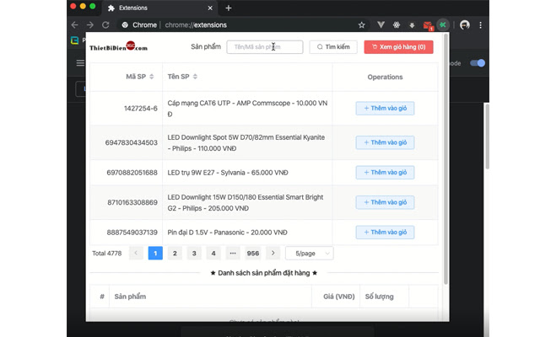Go forward using browser forward arrow
Image resolution: width=540 pixels, height=337 pixels.
(x=90, y=24)
